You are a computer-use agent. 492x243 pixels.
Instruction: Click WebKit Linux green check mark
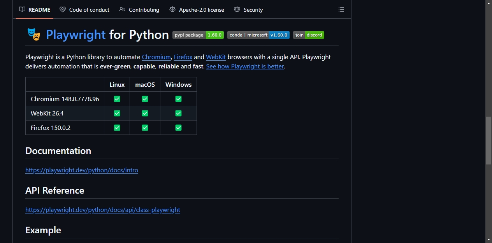click(117, 113)
